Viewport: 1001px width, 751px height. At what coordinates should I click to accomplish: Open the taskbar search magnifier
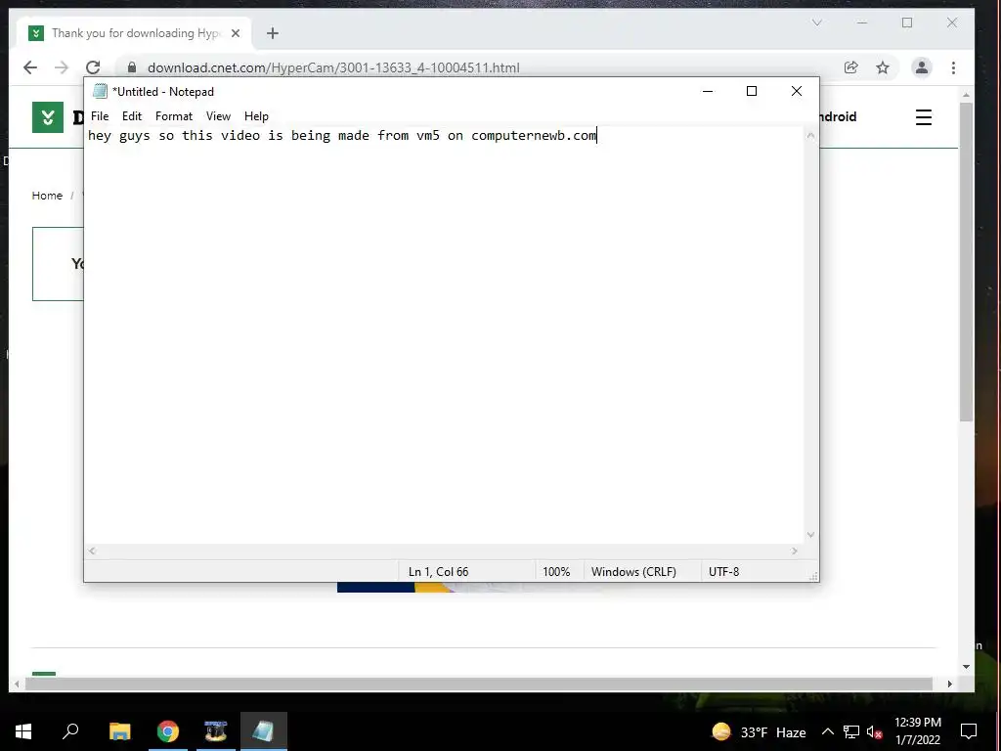70,731
